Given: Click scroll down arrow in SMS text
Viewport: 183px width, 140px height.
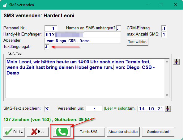Looking at the screenshot, I should point(167,95).
